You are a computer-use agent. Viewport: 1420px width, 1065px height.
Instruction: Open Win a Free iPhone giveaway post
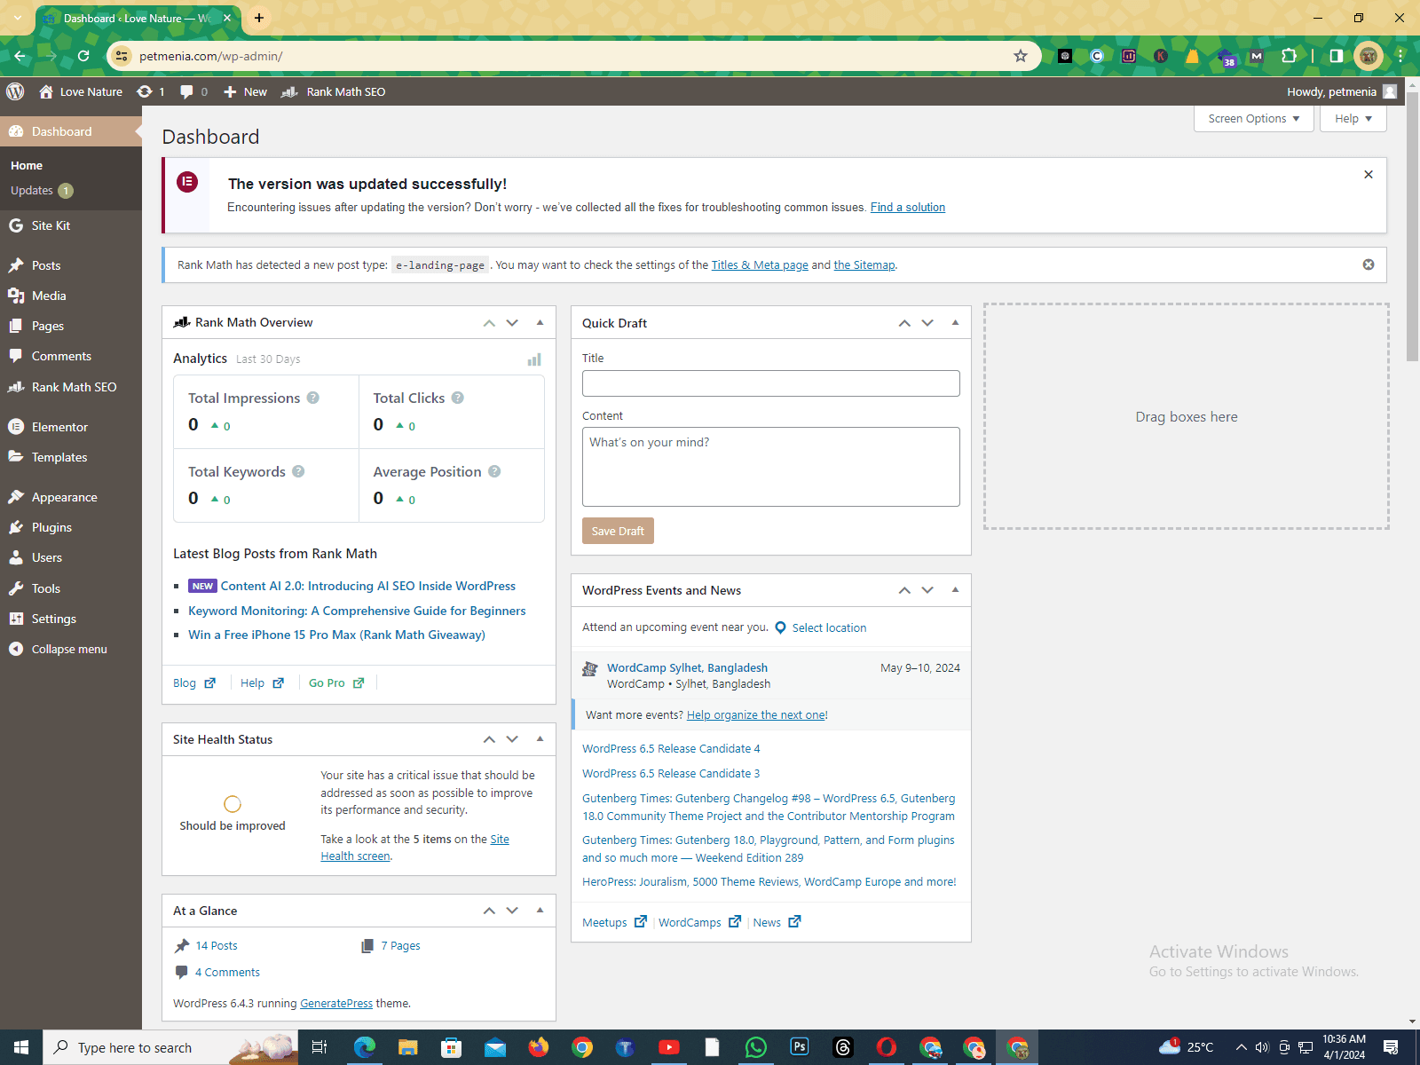pos(336,635)
